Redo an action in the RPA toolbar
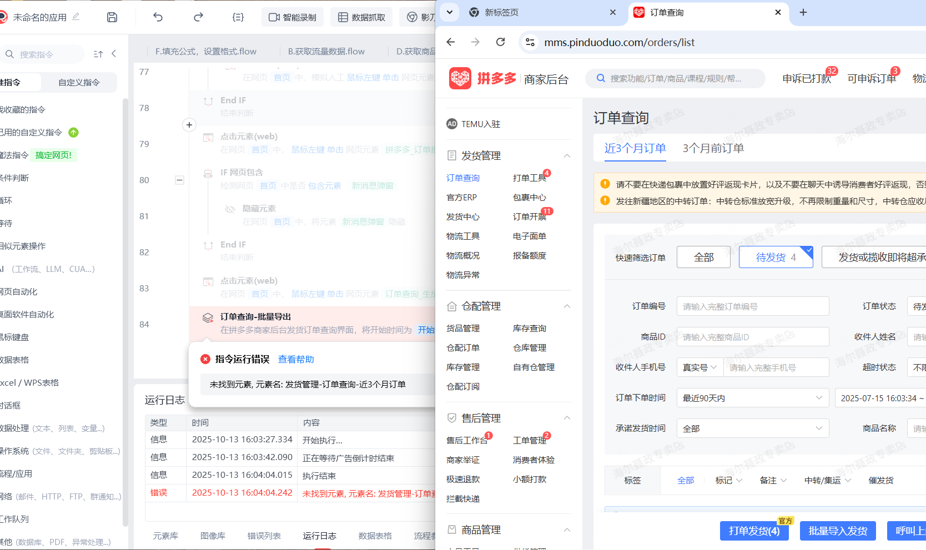926x550 pixels. point(198,17)
